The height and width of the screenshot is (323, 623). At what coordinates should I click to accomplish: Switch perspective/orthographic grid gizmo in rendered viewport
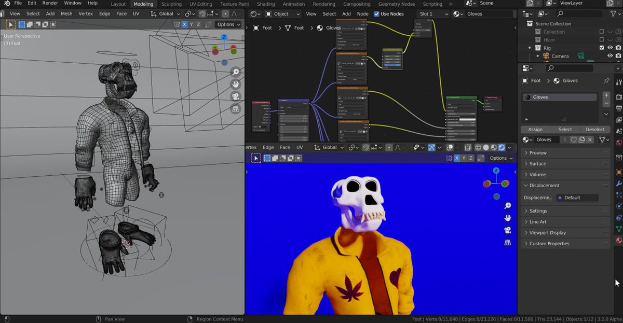point(508,242)
